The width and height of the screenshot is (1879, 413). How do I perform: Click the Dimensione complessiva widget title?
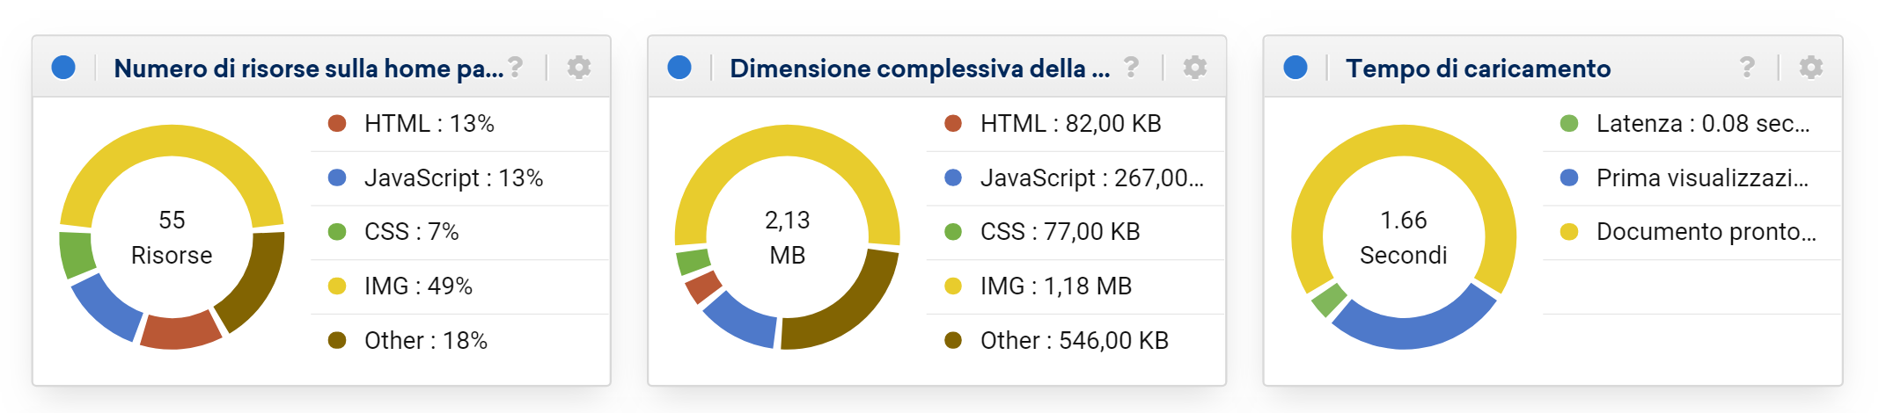point(920,69)
